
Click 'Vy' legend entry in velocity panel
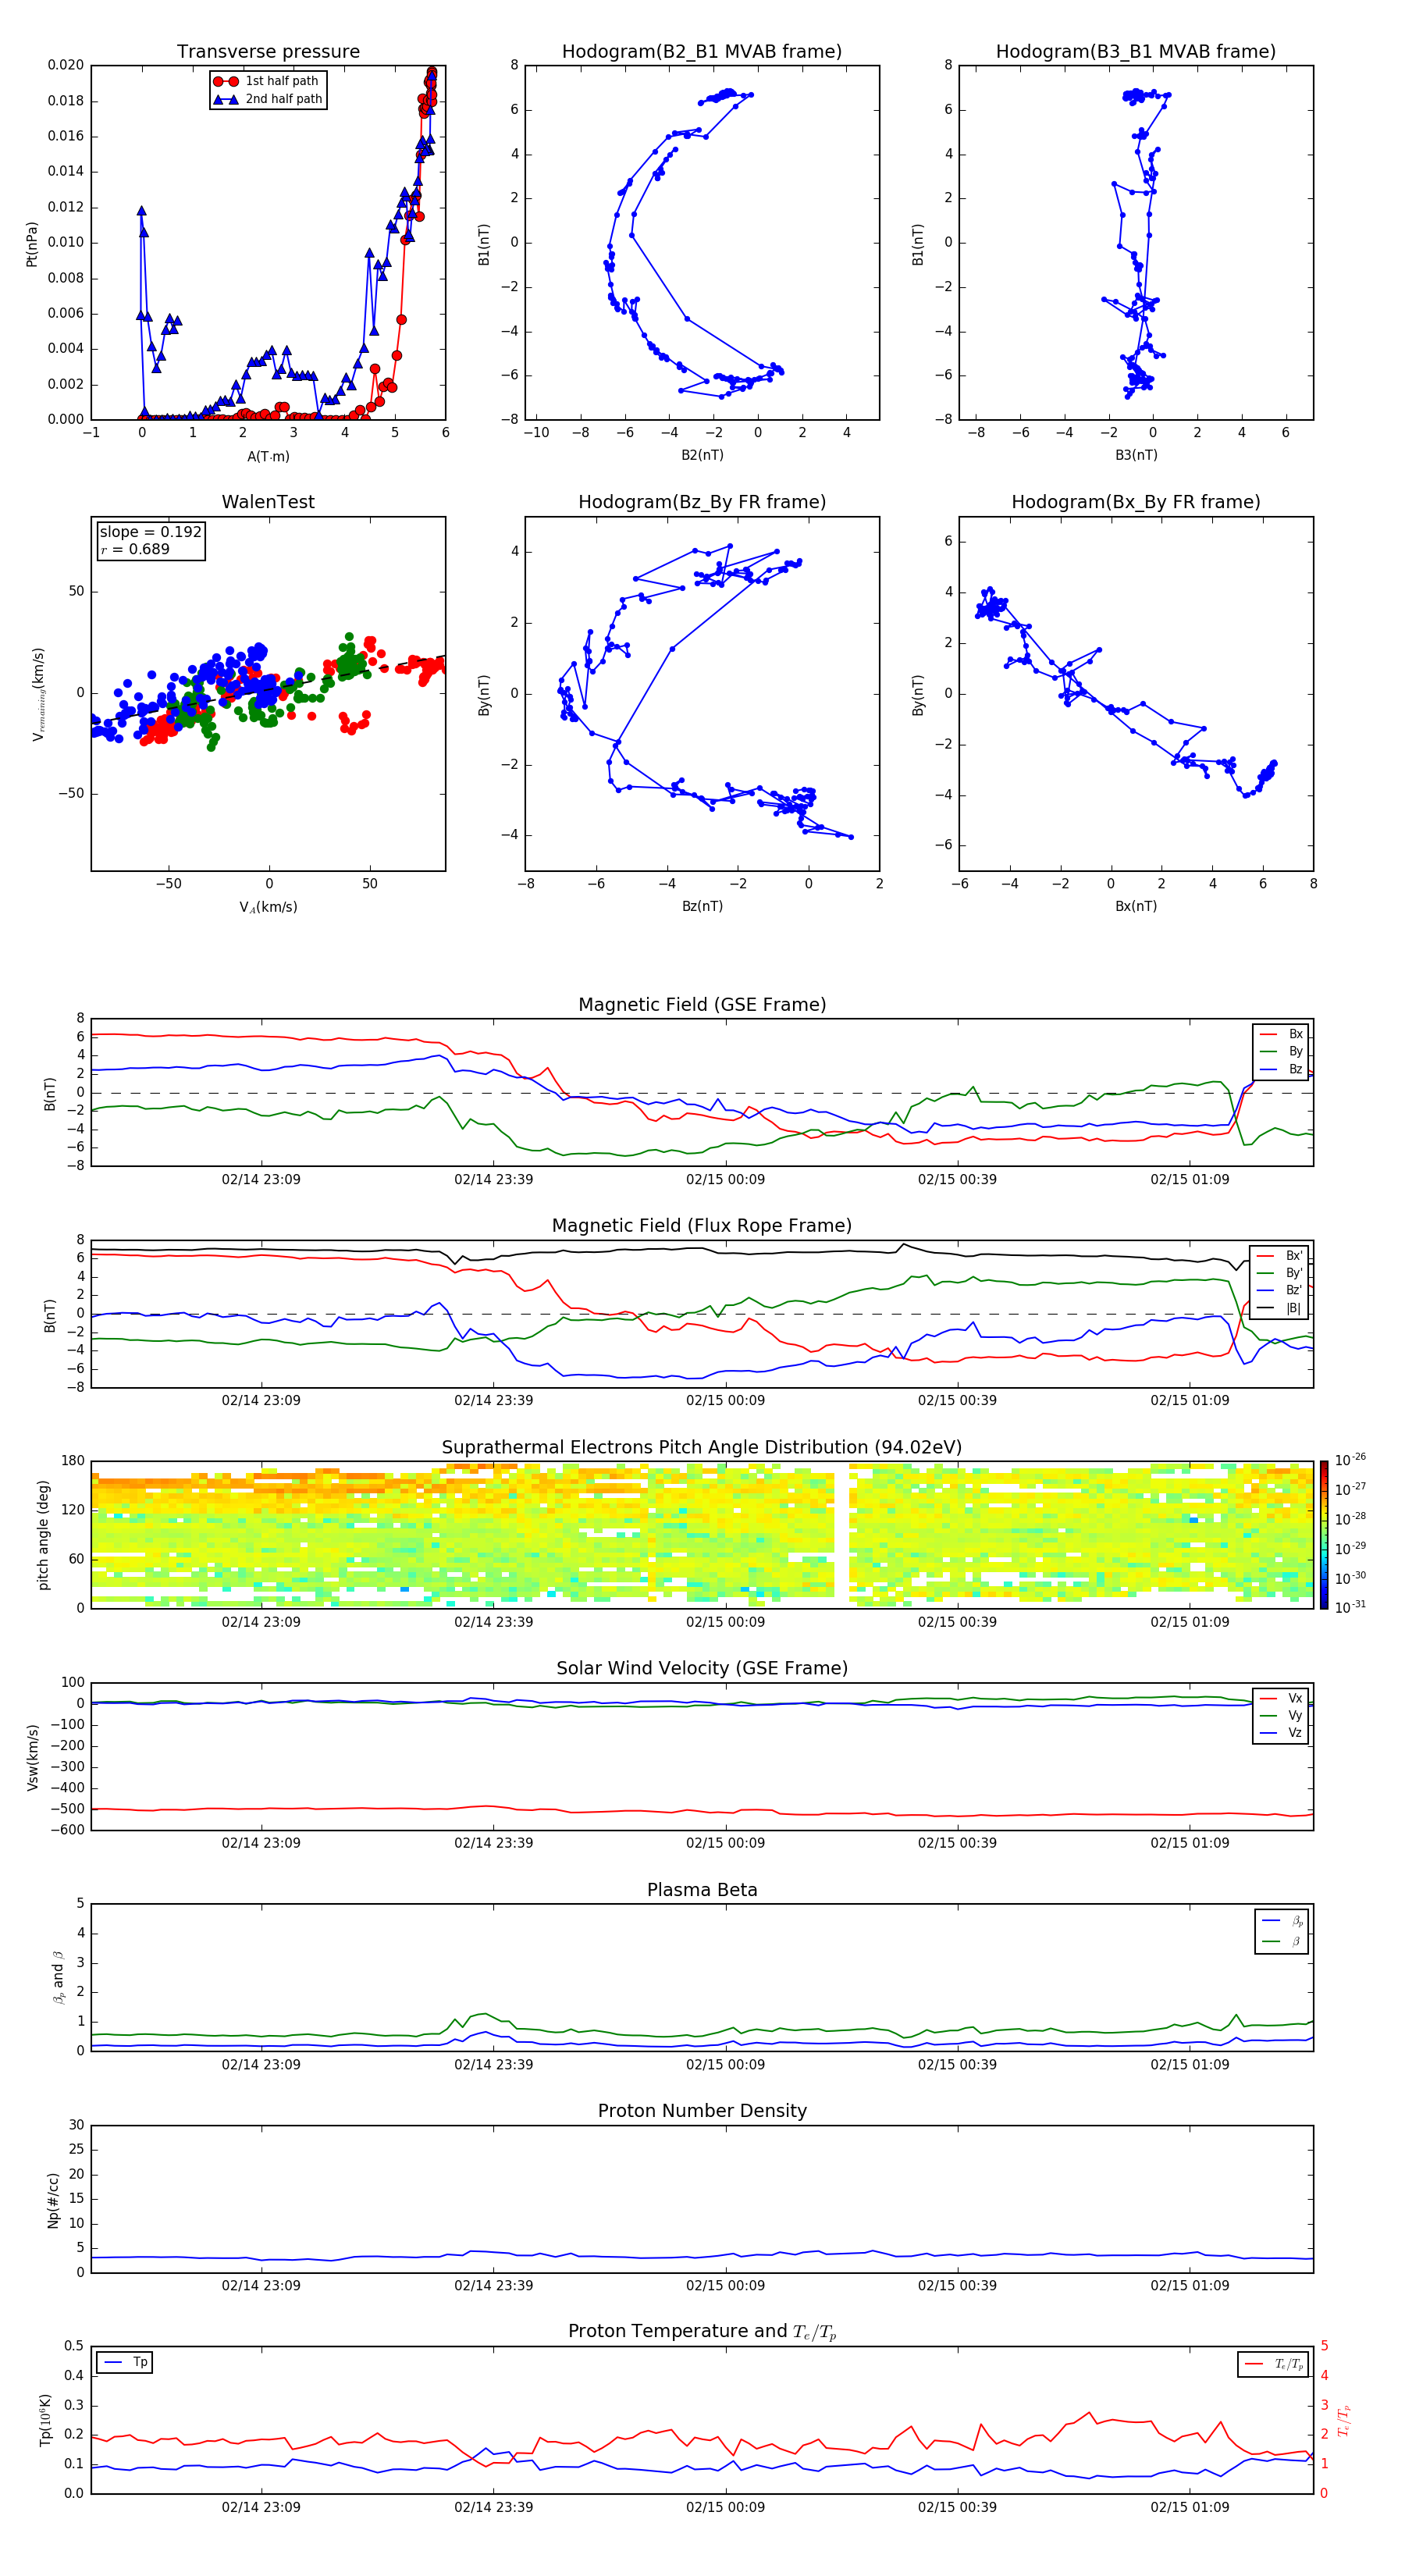(x=1281, y=1715)
